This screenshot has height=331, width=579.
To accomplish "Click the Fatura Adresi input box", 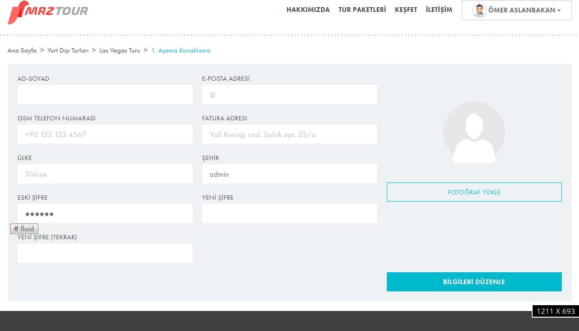I will coord(290,134).
